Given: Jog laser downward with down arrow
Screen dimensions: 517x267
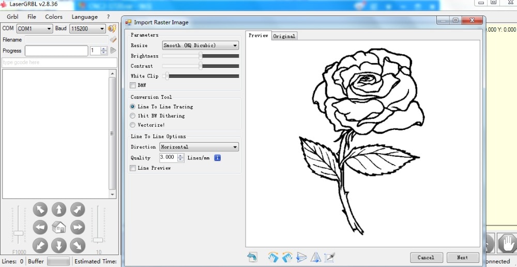Looking at the screenshot, I should (x=59, y=246).
